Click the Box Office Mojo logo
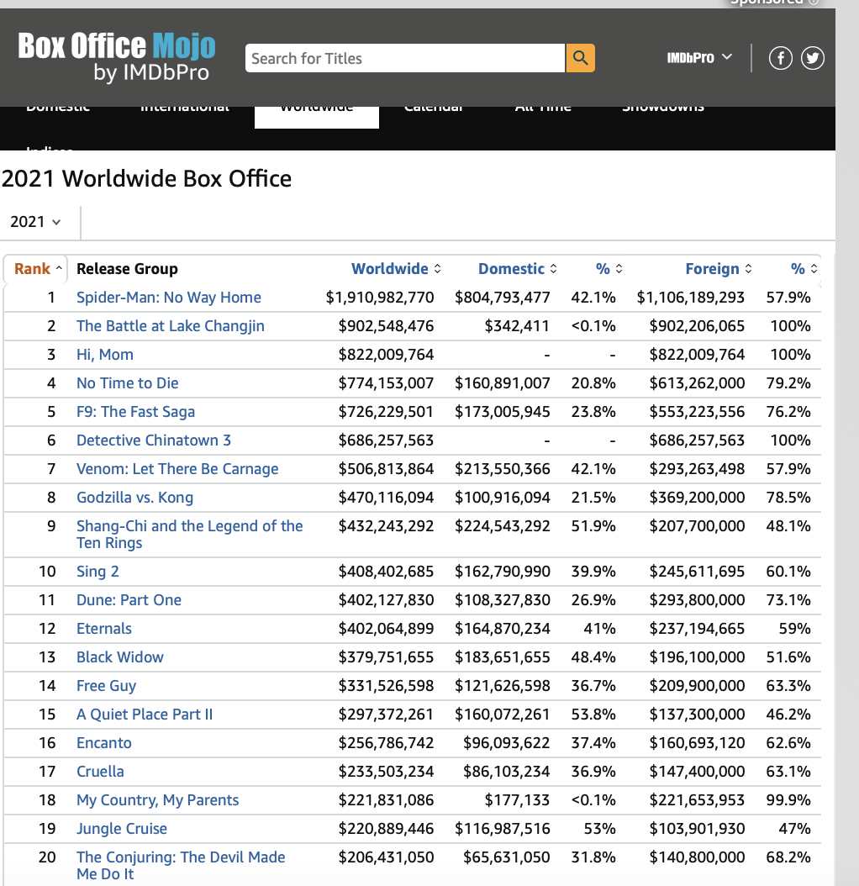The height and width of the screenshot is (886, 859). [117, 55]
